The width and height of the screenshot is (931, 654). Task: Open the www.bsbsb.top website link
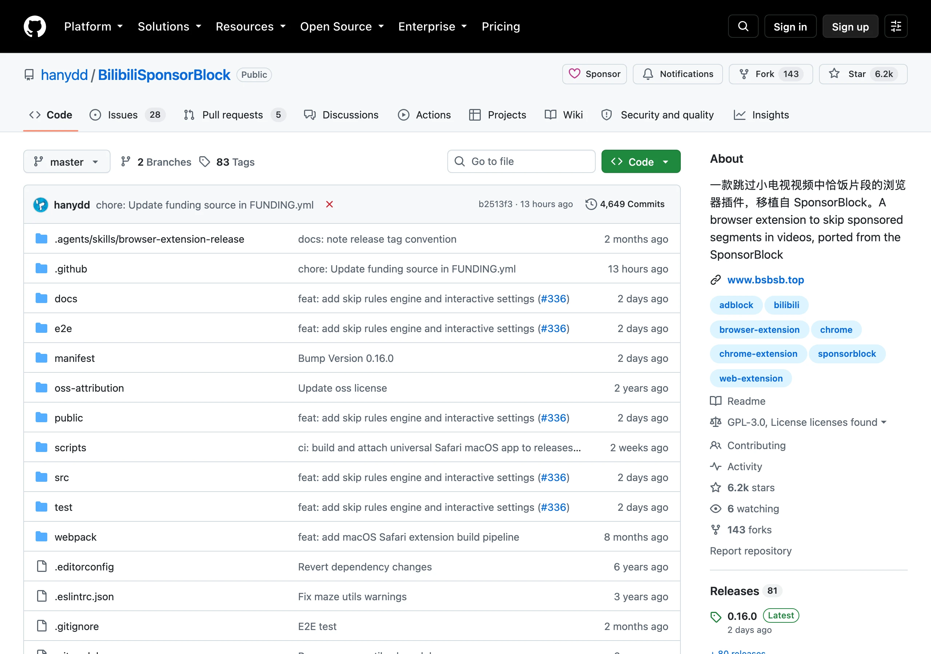(765, 280)
